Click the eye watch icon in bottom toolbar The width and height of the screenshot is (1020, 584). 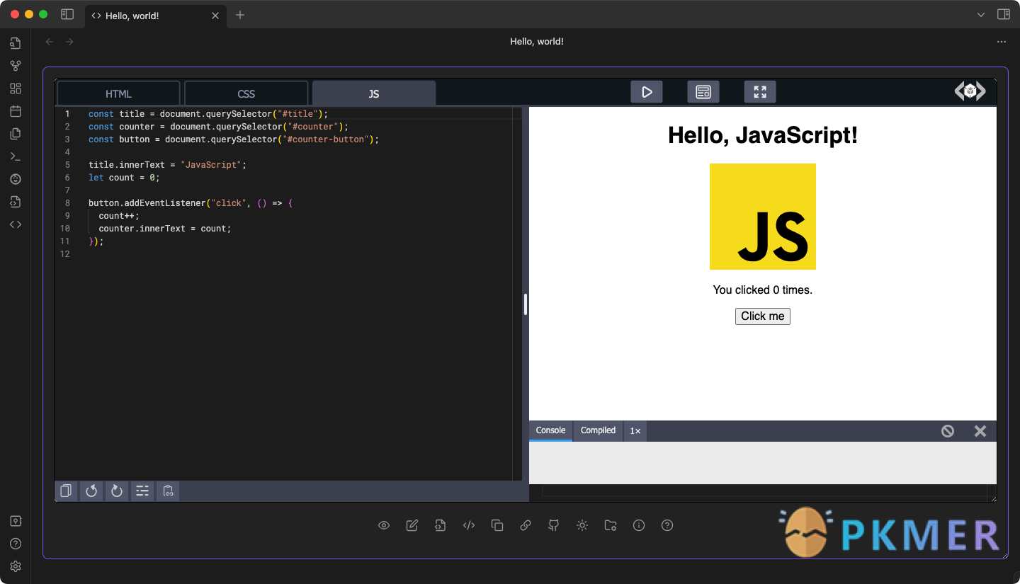pyautogui.click(x=384, y=525)
